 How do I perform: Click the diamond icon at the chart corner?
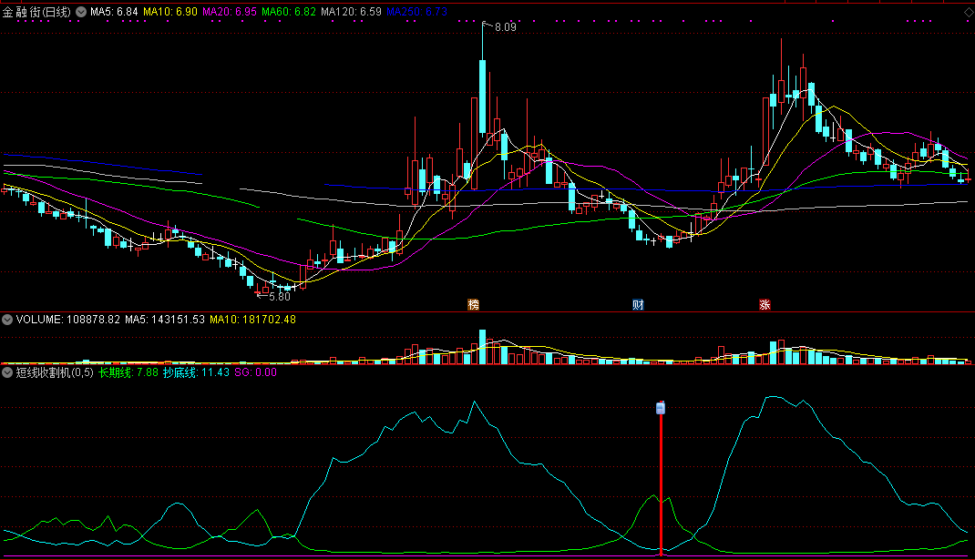(968, 12)
